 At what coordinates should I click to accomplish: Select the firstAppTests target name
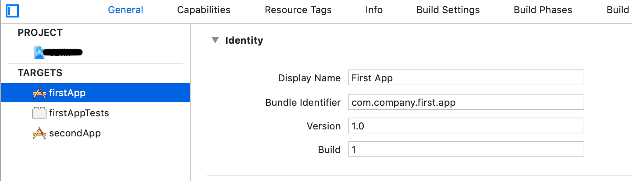click(x=79, y=113)
